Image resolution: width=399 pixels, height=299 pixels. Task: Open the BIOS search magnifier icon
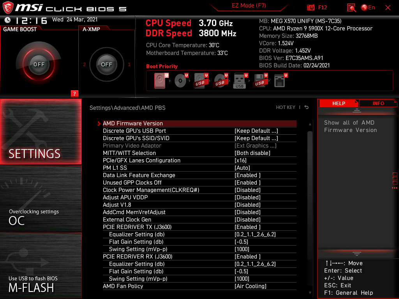click(x=351, y=8)
